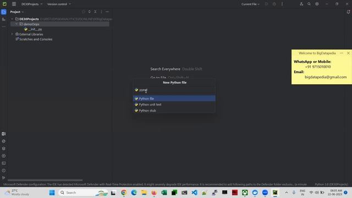Screen dimensions: 352x198
Task: Open Problems tool window icon
Action: 4,170
